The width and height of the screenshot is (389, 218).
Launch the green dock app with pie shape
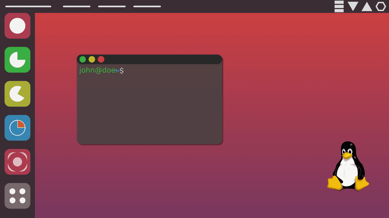click(17, 60)
